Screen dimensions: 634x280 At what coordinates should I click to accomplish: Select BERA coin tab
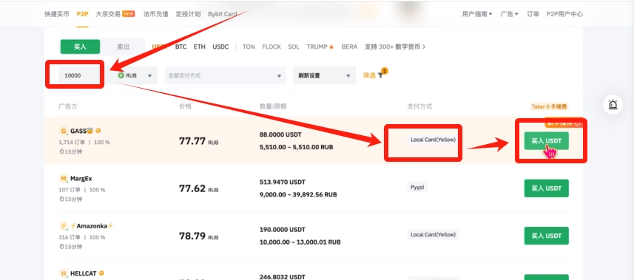[349, 47]
